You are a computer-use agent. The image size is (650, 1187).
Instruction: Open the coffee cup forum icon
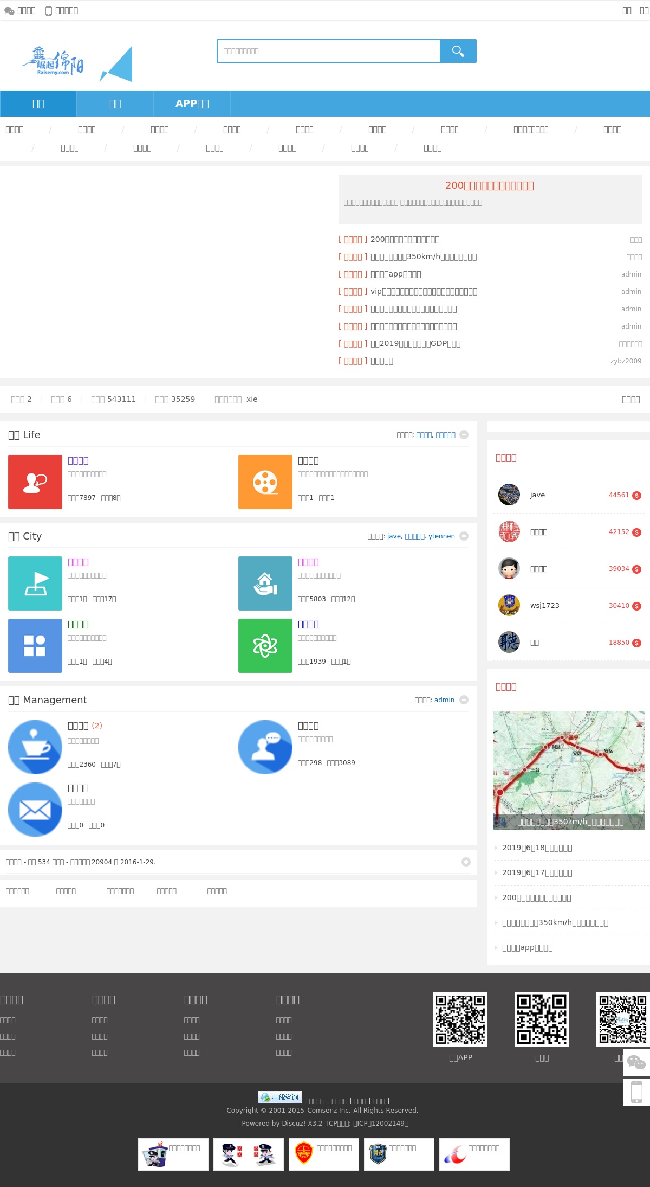tap(35, 747)
